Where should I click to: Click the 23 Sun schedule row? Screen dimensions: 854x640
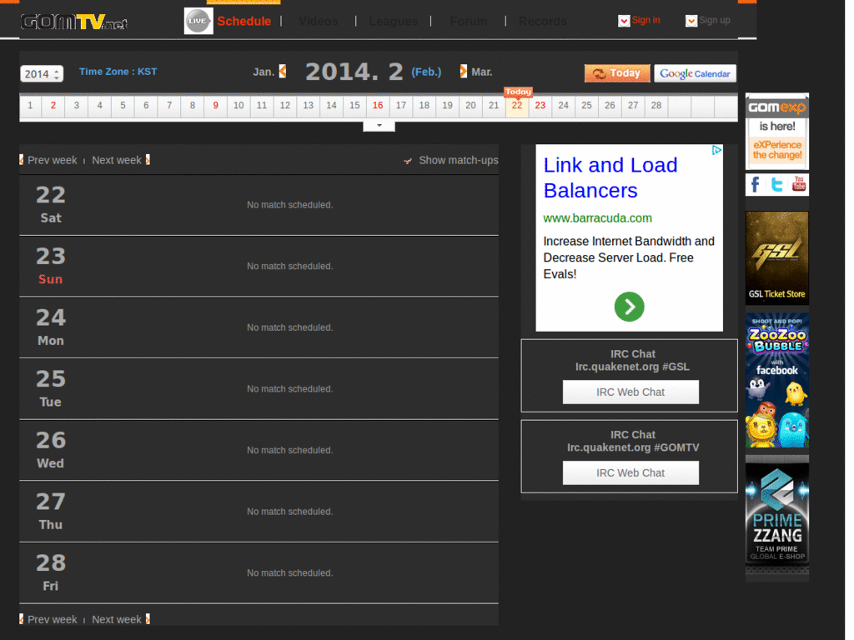(259, 267)
